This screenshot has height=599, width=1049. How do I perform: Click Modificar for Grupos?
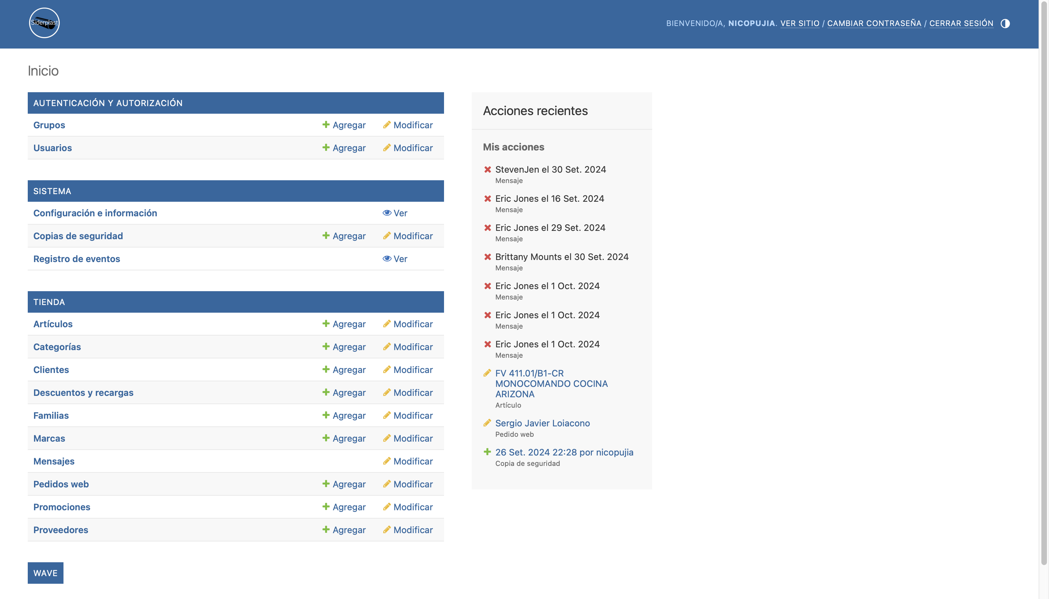[408, 125]
